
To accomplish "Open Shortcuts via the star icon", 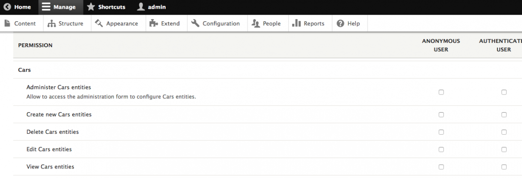I will (x=90, y=7).
